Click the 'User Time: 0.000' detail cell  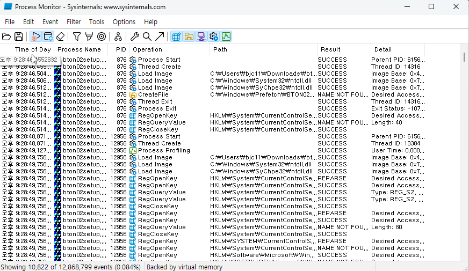point(398,151)
